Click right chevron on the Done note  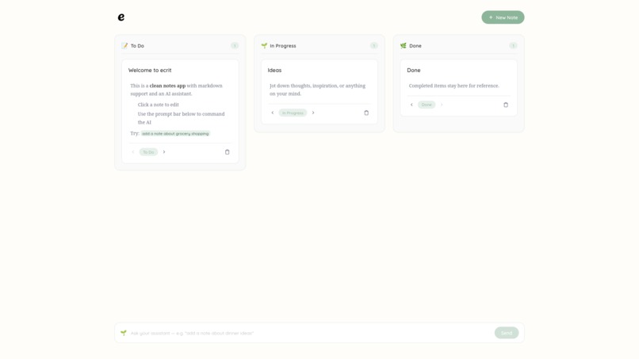(x=442, y=105)
